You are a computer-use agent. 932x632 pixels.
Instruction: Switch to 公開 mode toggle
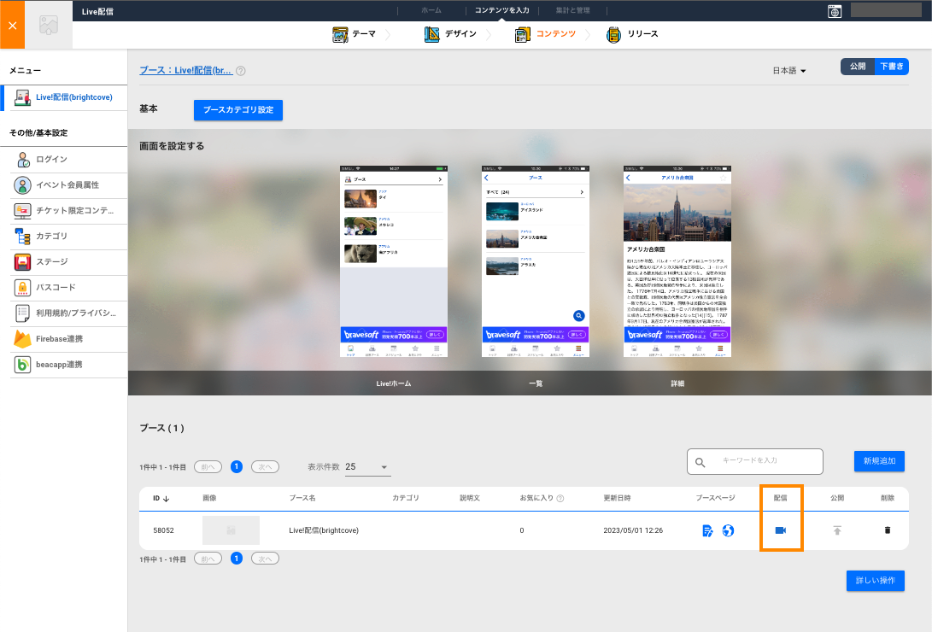coord(858,67)
